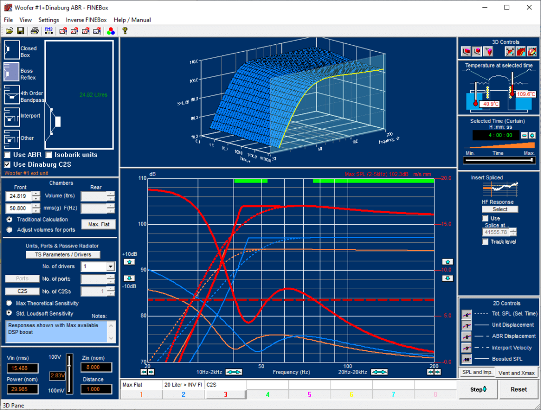Toggle the Unit Displacement curve icon

point(466,325)
